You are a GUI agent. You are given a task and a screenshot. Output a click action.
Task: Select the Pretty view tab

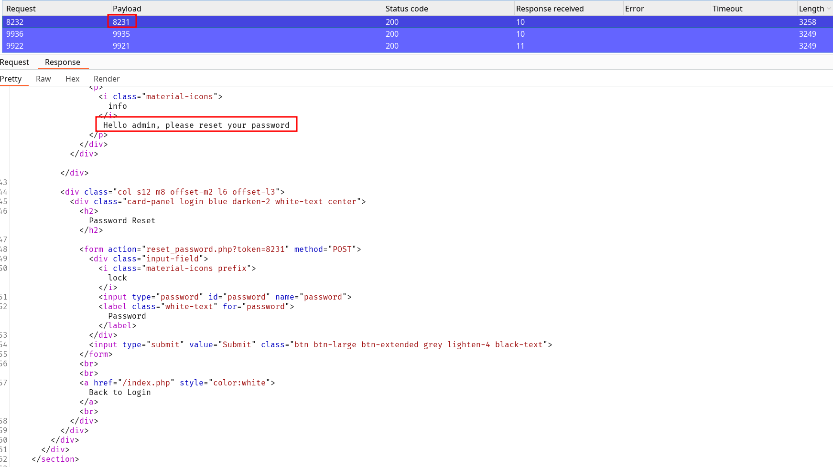point(11,79)
